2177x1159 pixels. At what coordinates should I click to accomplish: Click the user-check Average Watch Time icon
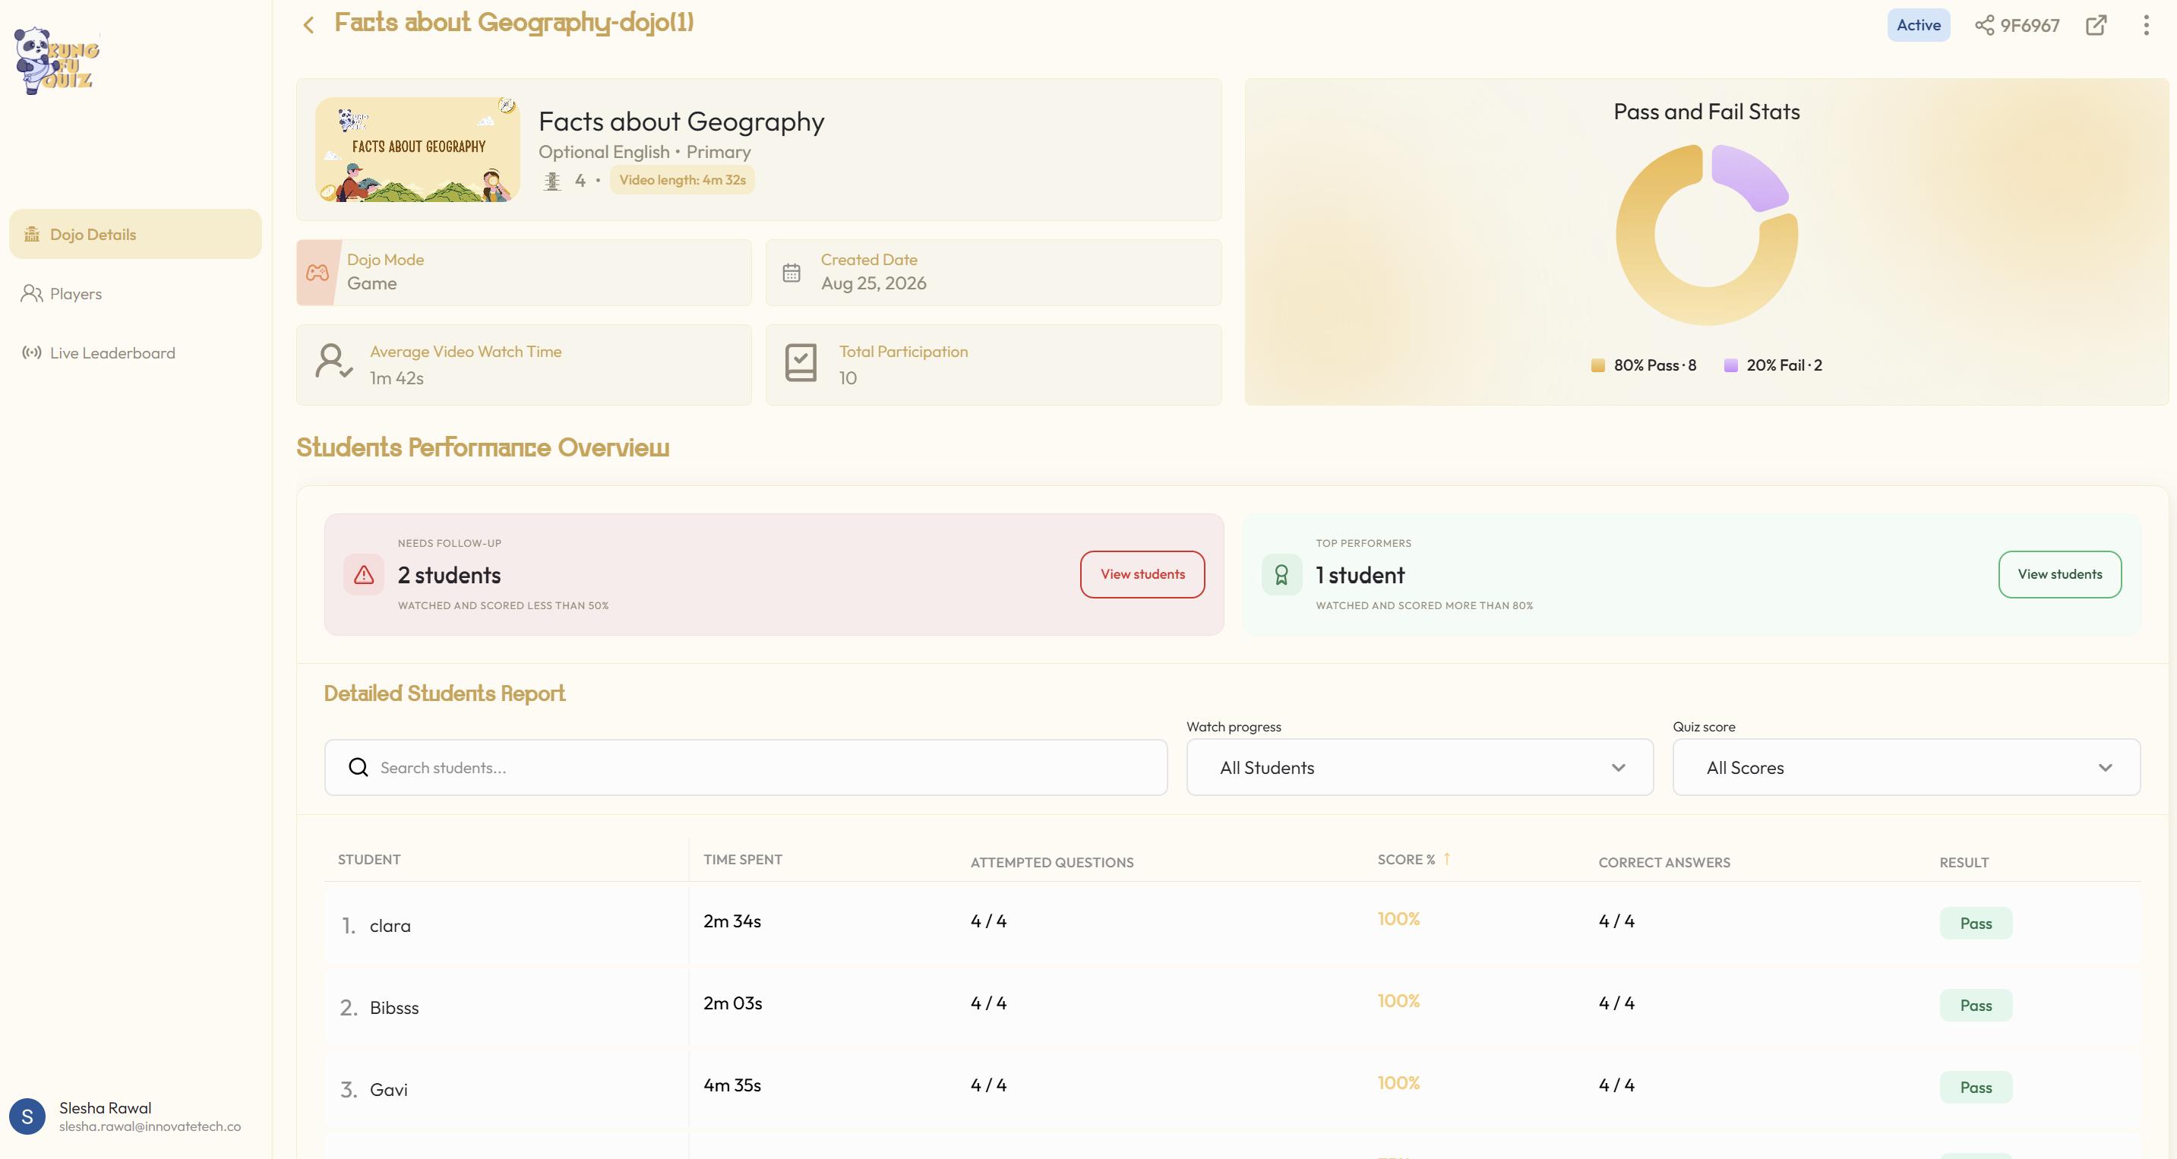[x=333, y=361]
